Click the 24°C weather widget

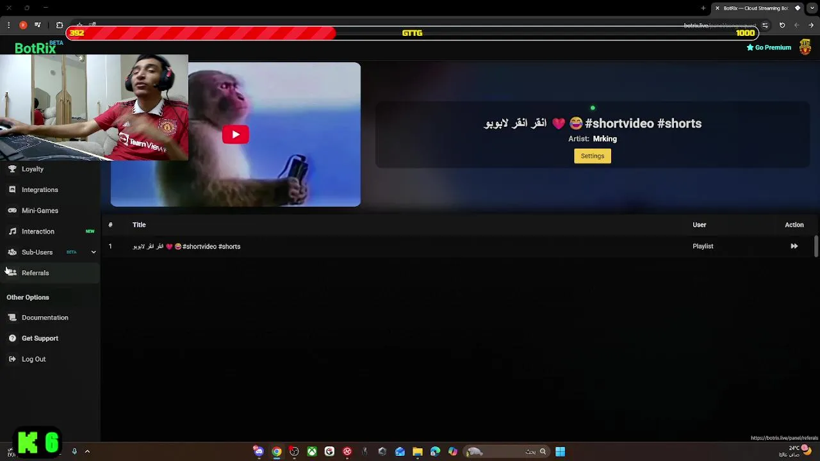(796, 451)
